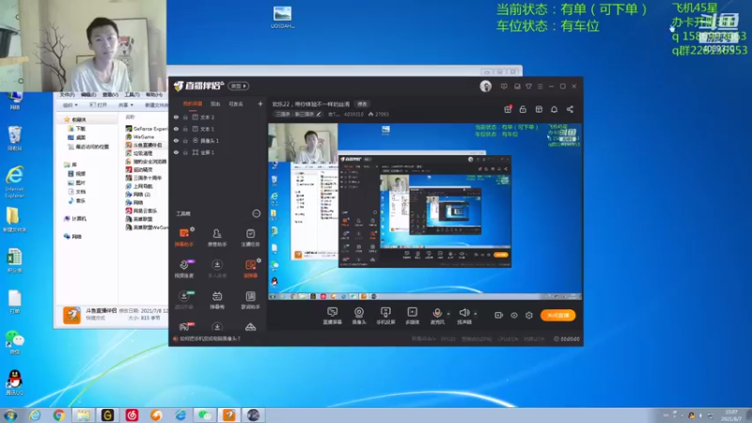Open the highlighted orange tool beside 多人连麦
Image resolution: width=752 pixels, height=423 pixels.
coord(250,269)
